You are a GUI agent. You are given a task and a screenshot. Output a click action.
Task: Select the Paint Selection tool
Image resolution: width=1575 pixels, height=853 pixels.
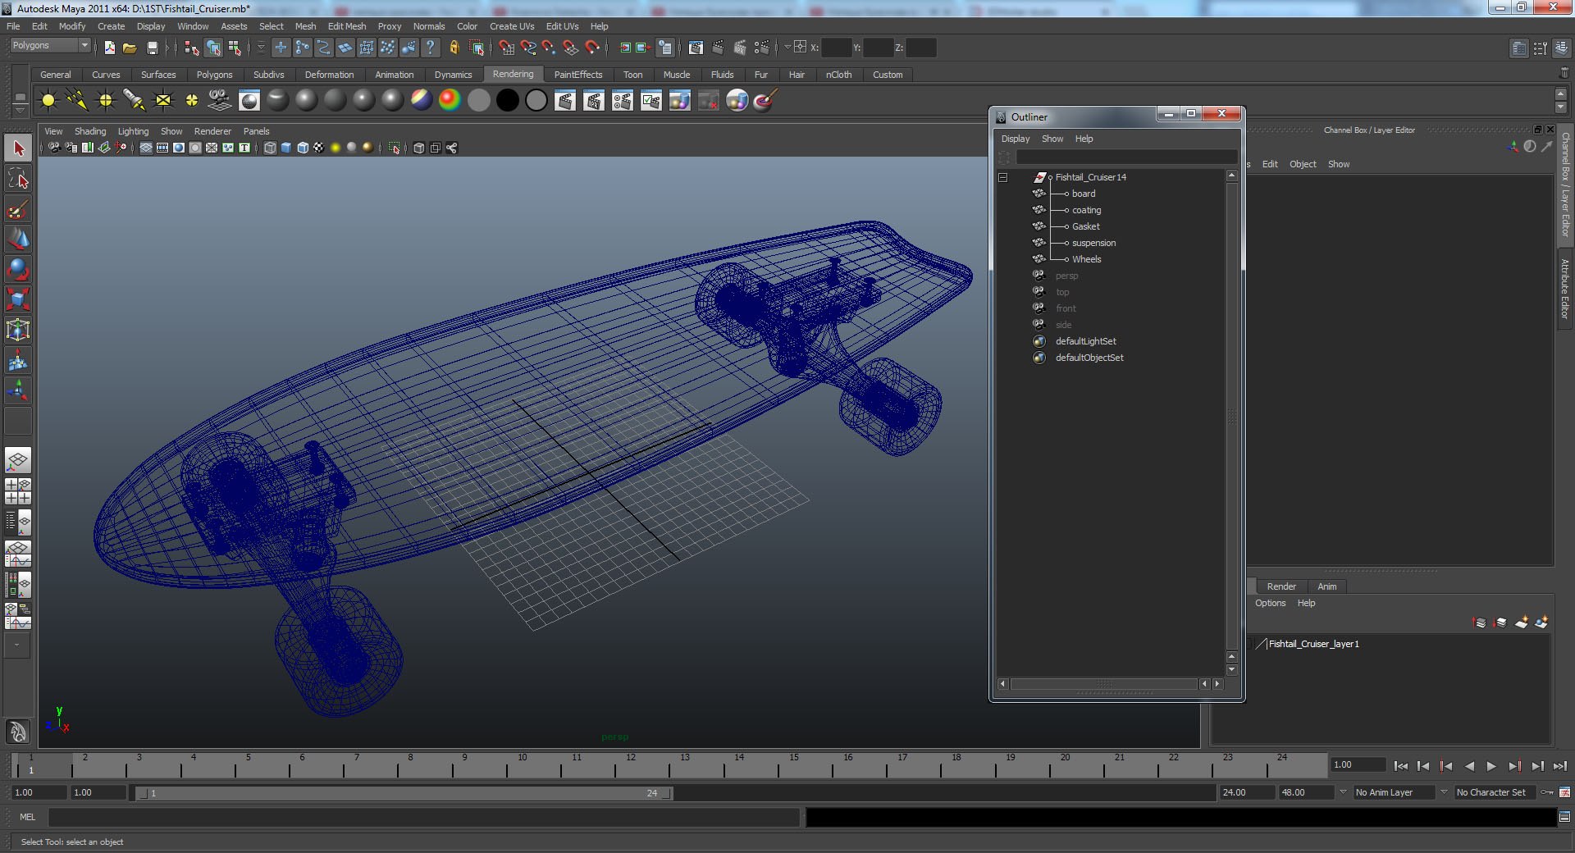(x=18, y=209)
